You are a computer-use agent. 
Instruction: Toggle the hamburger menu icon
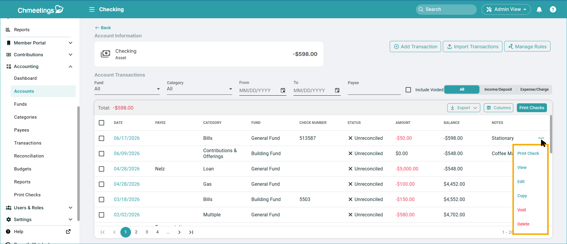pos(92,9)
